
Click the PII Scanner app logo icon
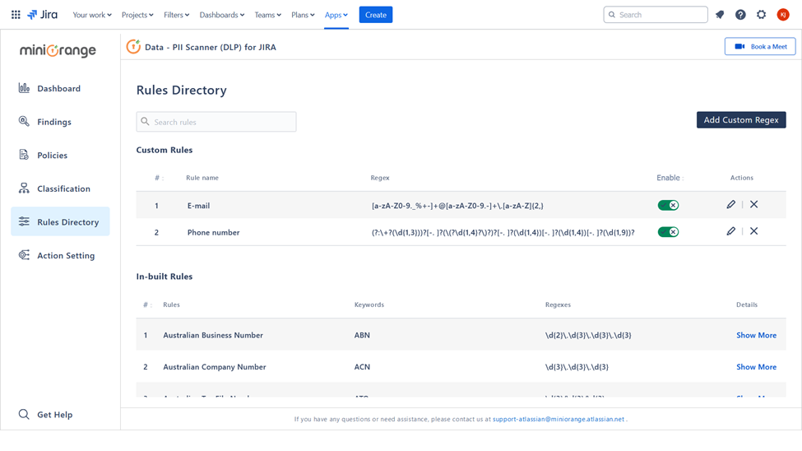[x=133, y=47]
